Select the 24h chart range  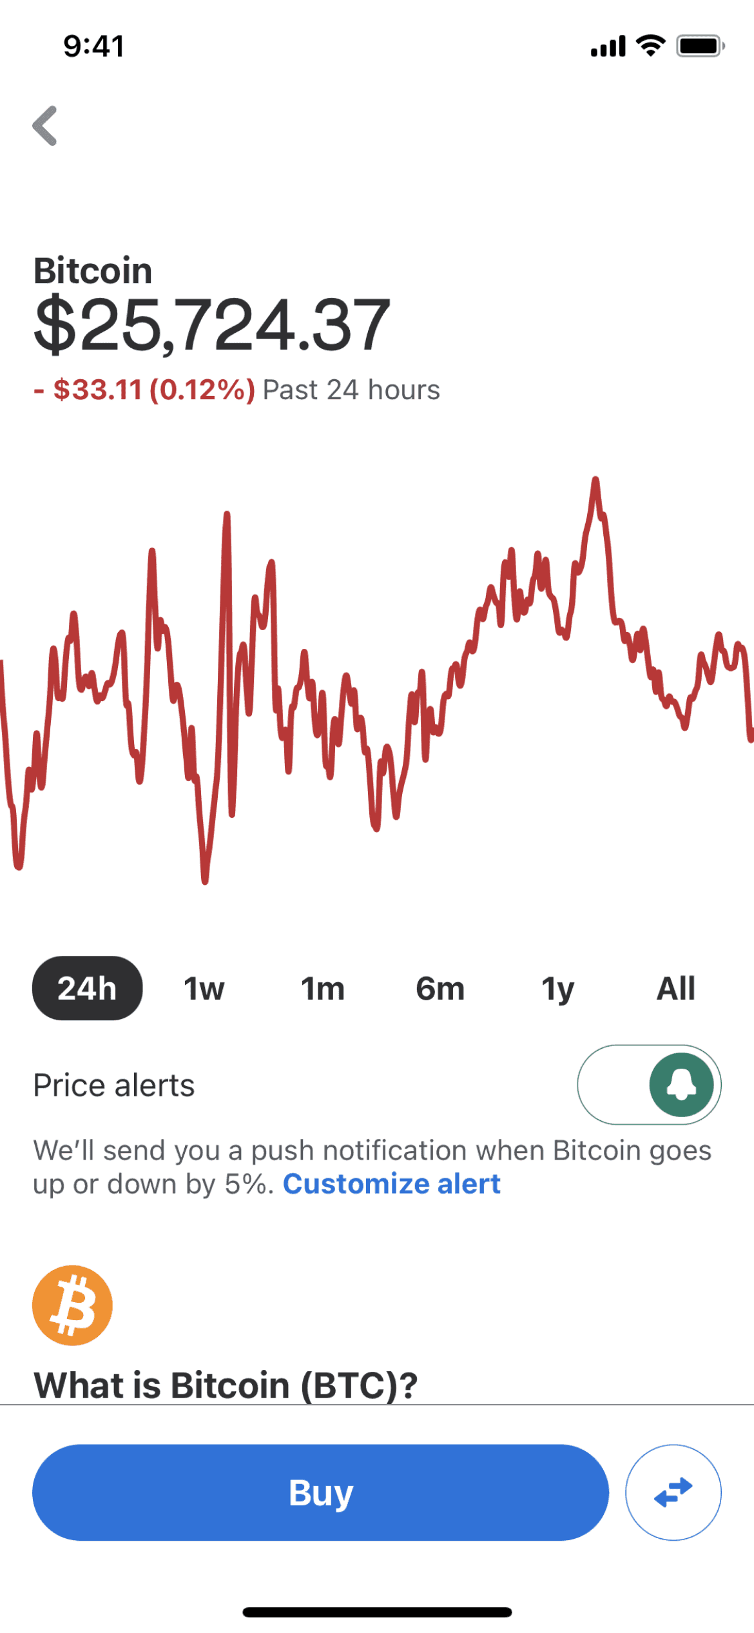(x=87, y=988)
